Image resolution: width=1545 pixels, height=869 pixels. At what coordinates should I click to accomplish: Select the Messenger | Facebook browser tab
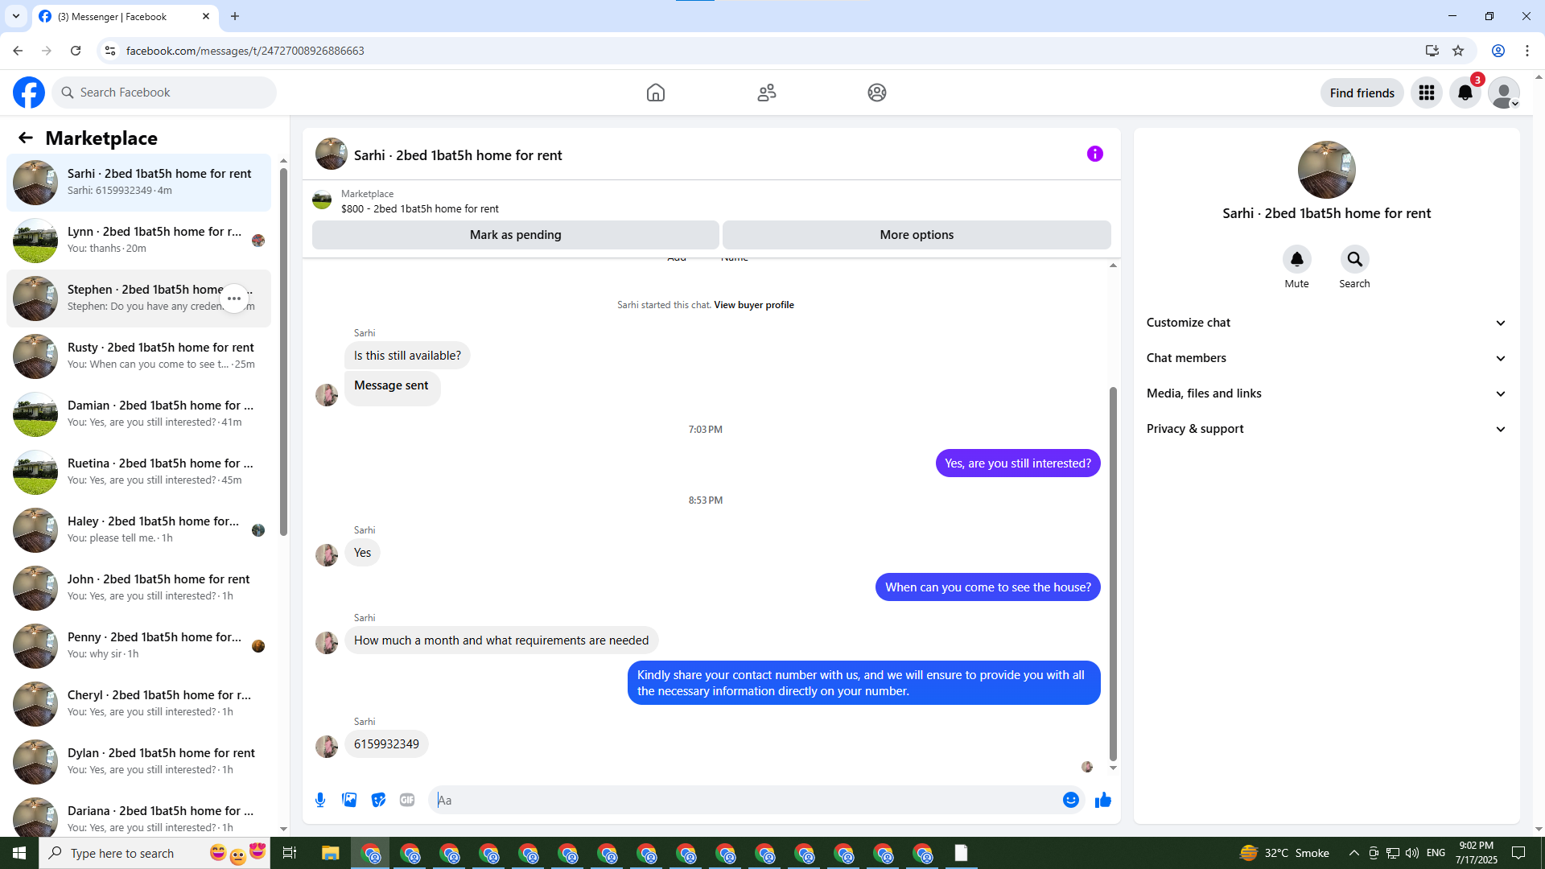[x=125, y=16]
